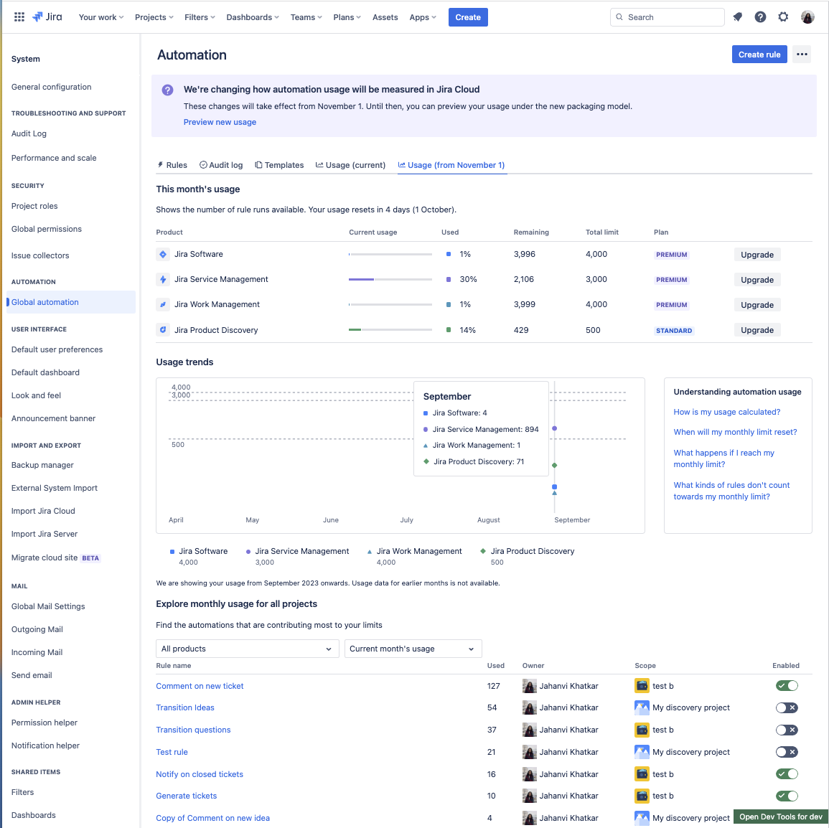Image resolution: width=829 pixels, height=828 pixels.
Task: Click the Jira Service Management point on chart
Action: 554,428
